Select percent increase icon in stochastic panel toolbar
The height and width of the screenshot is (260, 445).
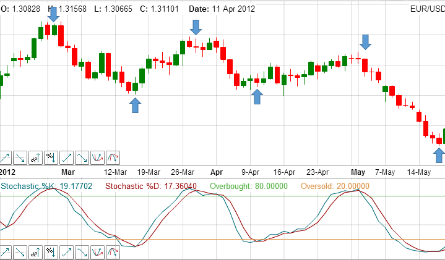click(36, 252)
